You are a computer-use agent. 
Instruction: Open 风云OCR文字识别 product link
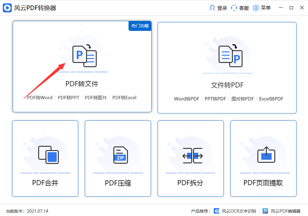239,211
